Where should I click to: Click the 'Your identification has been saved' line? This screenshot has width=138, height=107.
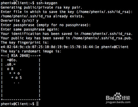pyautogui.click(x=67, y=34)
